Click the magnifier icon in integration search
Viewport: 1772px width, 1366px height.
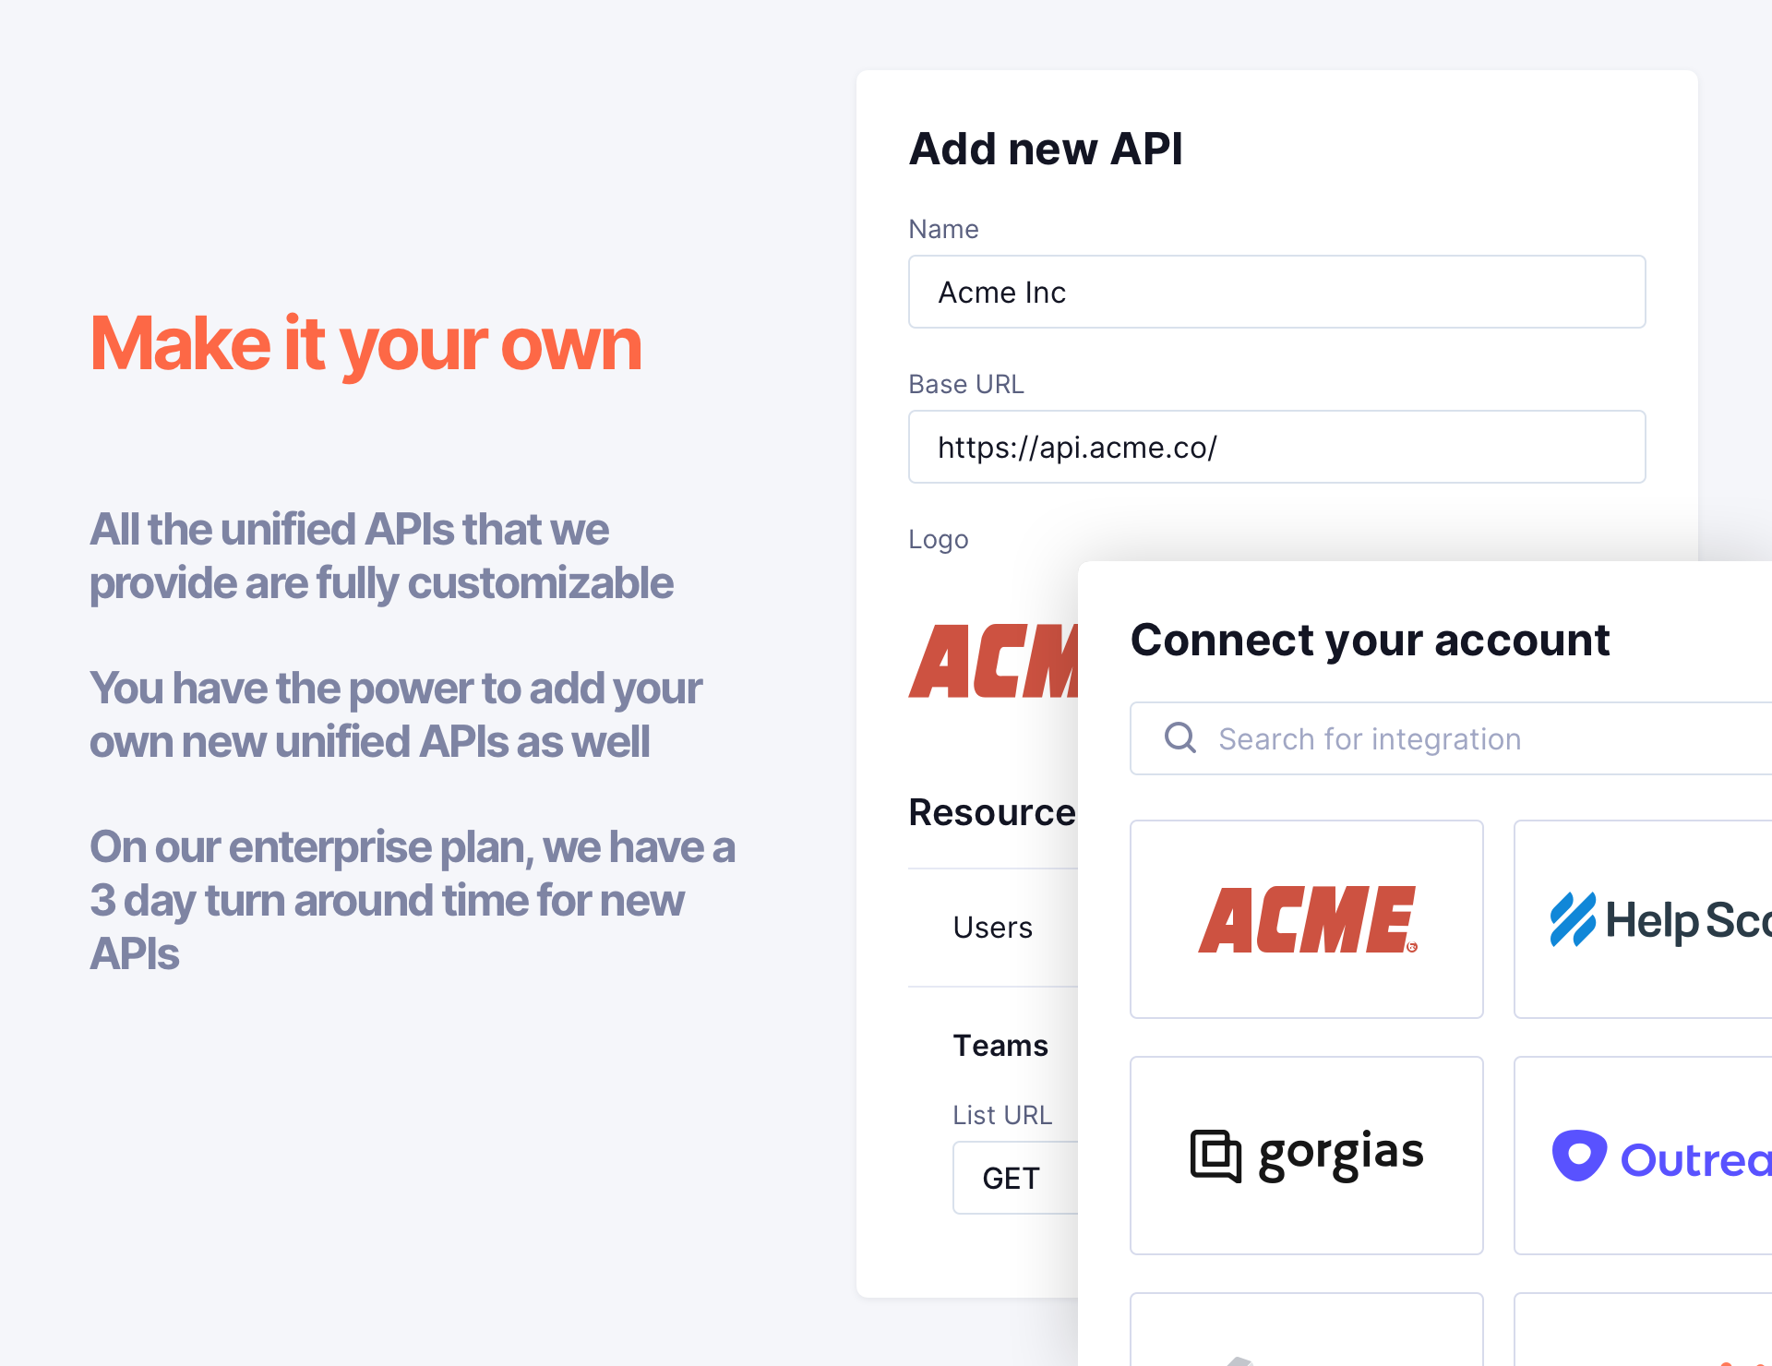(1179, 737)
